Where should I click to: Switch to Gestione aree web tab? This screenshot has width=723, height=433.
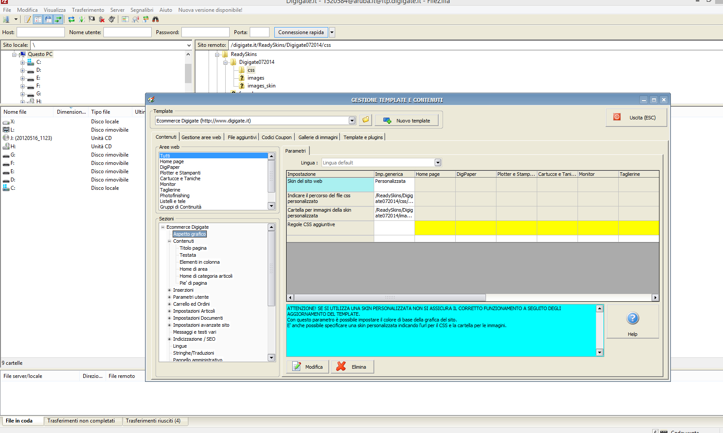[202, 137]
